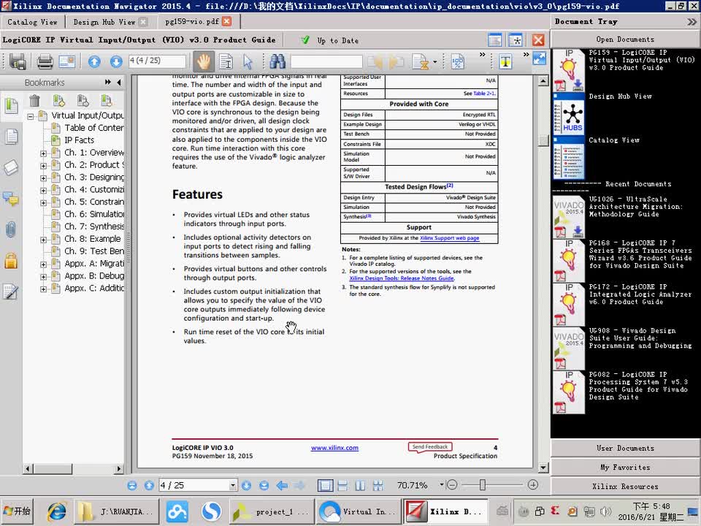Switch to the Design Hub View tab
Viewport: 701px width, 526px height.
coord(104,22)
